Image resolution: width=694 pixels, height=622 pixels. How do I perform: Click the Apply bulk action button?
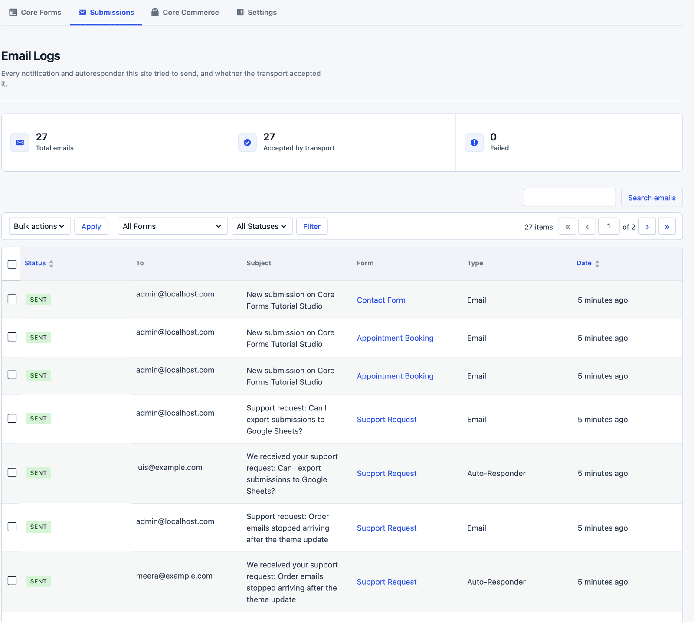(x=91, y=226)
